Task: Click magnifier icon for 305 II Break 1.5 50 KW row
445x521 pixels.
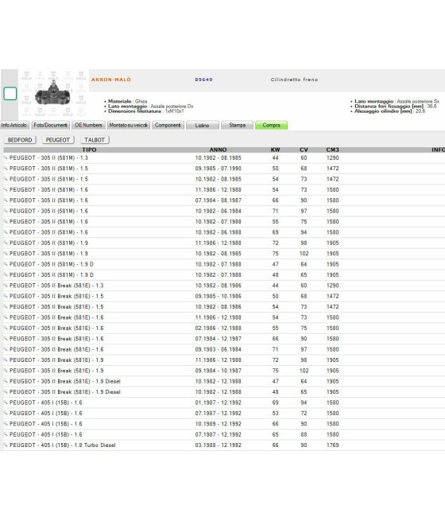Action: coord(6,296)
